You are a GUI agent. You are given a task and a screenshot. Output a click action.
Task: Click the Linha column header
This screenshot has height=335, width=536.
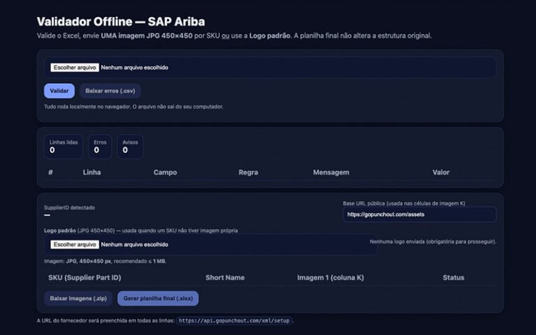[x=91, y=172]
